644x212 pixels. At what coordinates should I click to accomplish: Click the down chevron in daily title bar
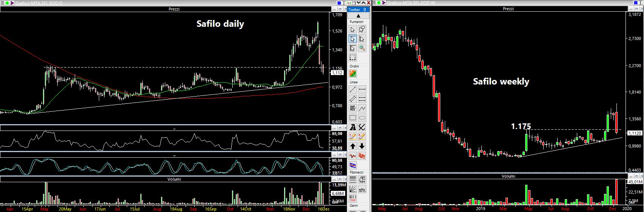tap(358, 3)
